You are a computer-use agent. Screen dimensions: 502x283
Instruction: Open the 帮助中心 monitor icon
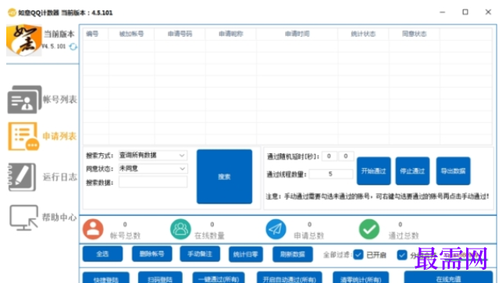[23, 217]
